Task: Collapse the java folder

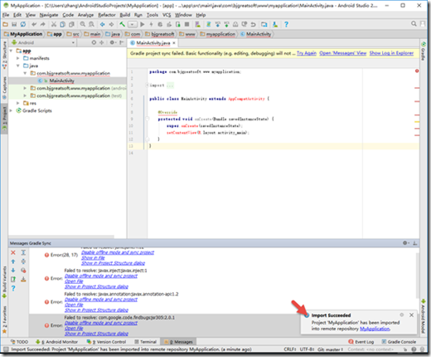Action: point(17,66)
